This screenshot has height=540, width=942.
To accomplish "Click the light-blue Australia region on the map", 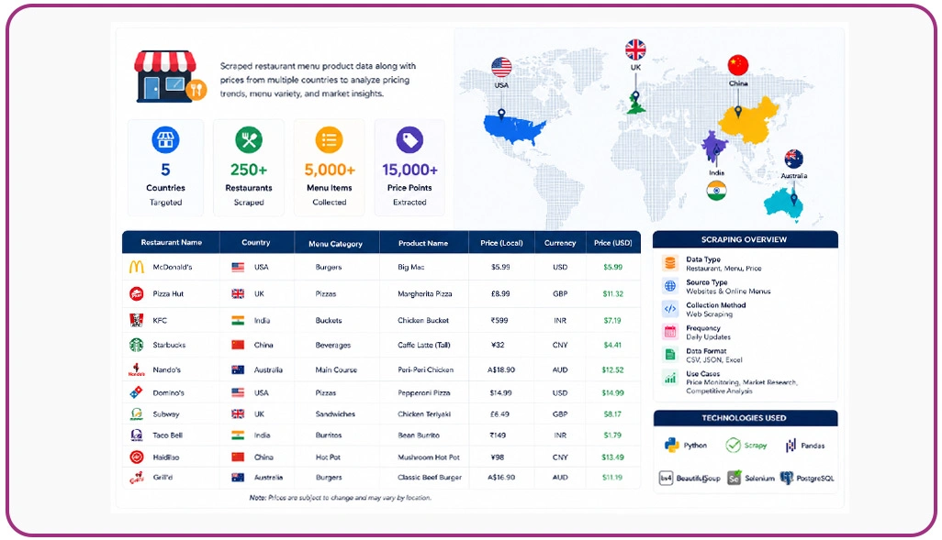I will 784,204.
